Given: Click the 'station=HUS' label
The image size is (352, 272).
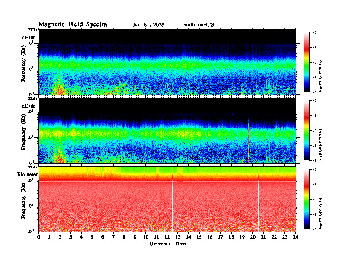Looking at the screenshot, I should coord(199,25).
